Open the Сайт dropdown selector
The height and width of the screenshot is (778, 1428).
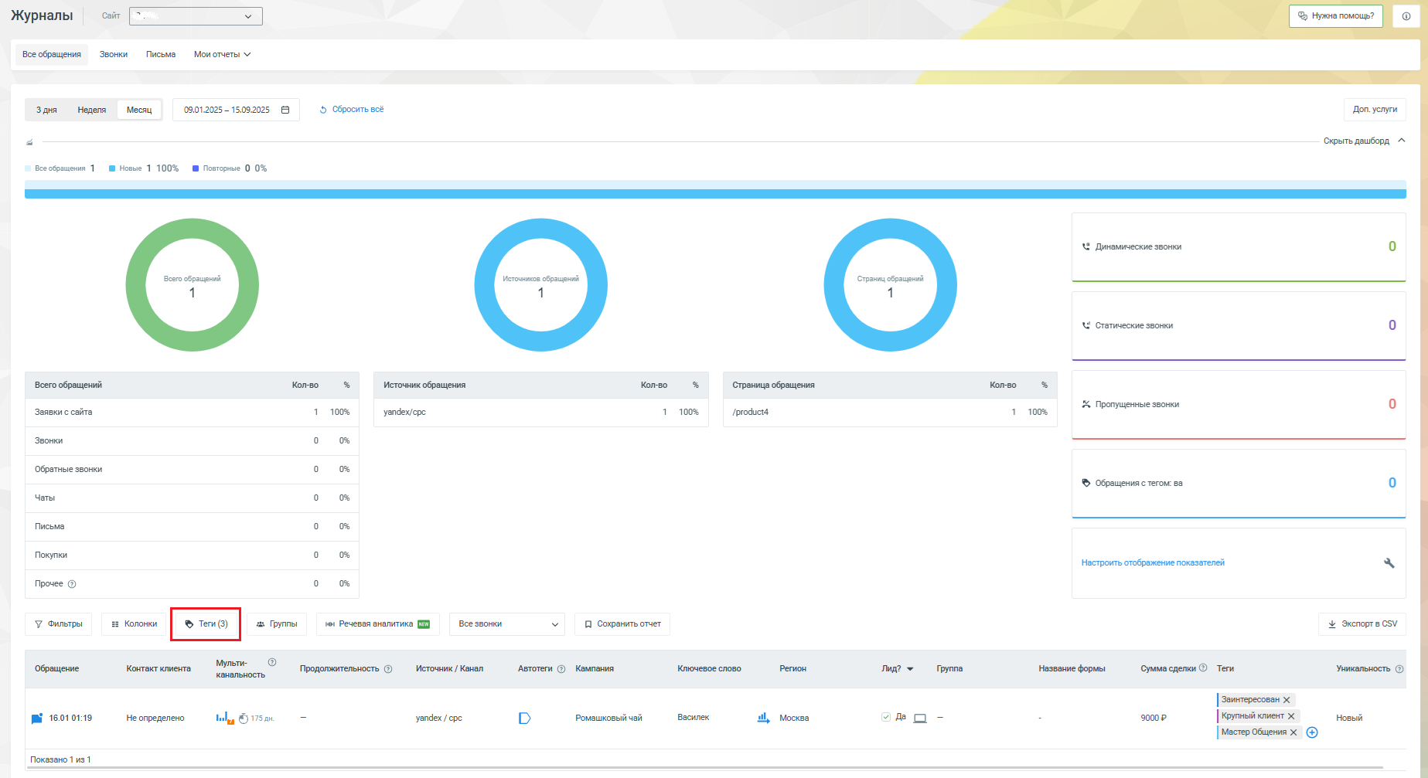click(x=196, y=16)
